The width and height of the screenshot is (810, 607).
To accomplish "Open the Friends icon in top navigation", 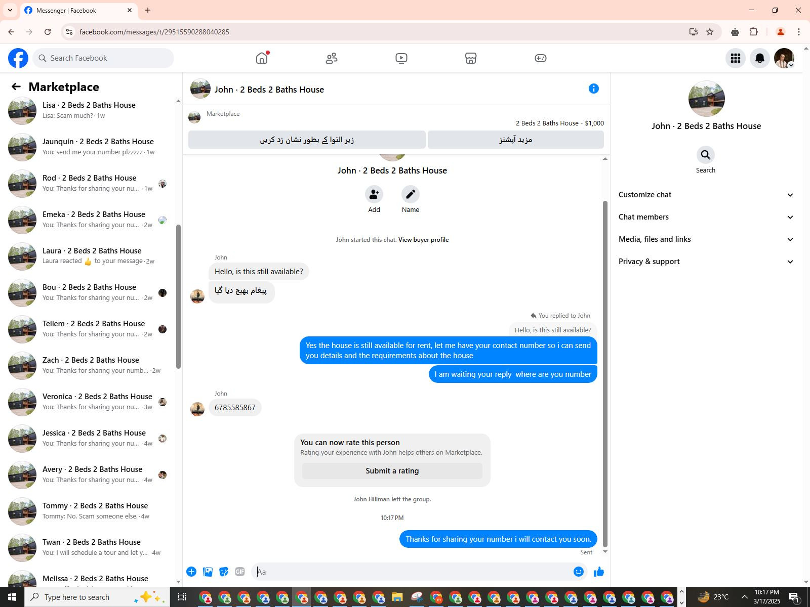I will pos(332,58).
